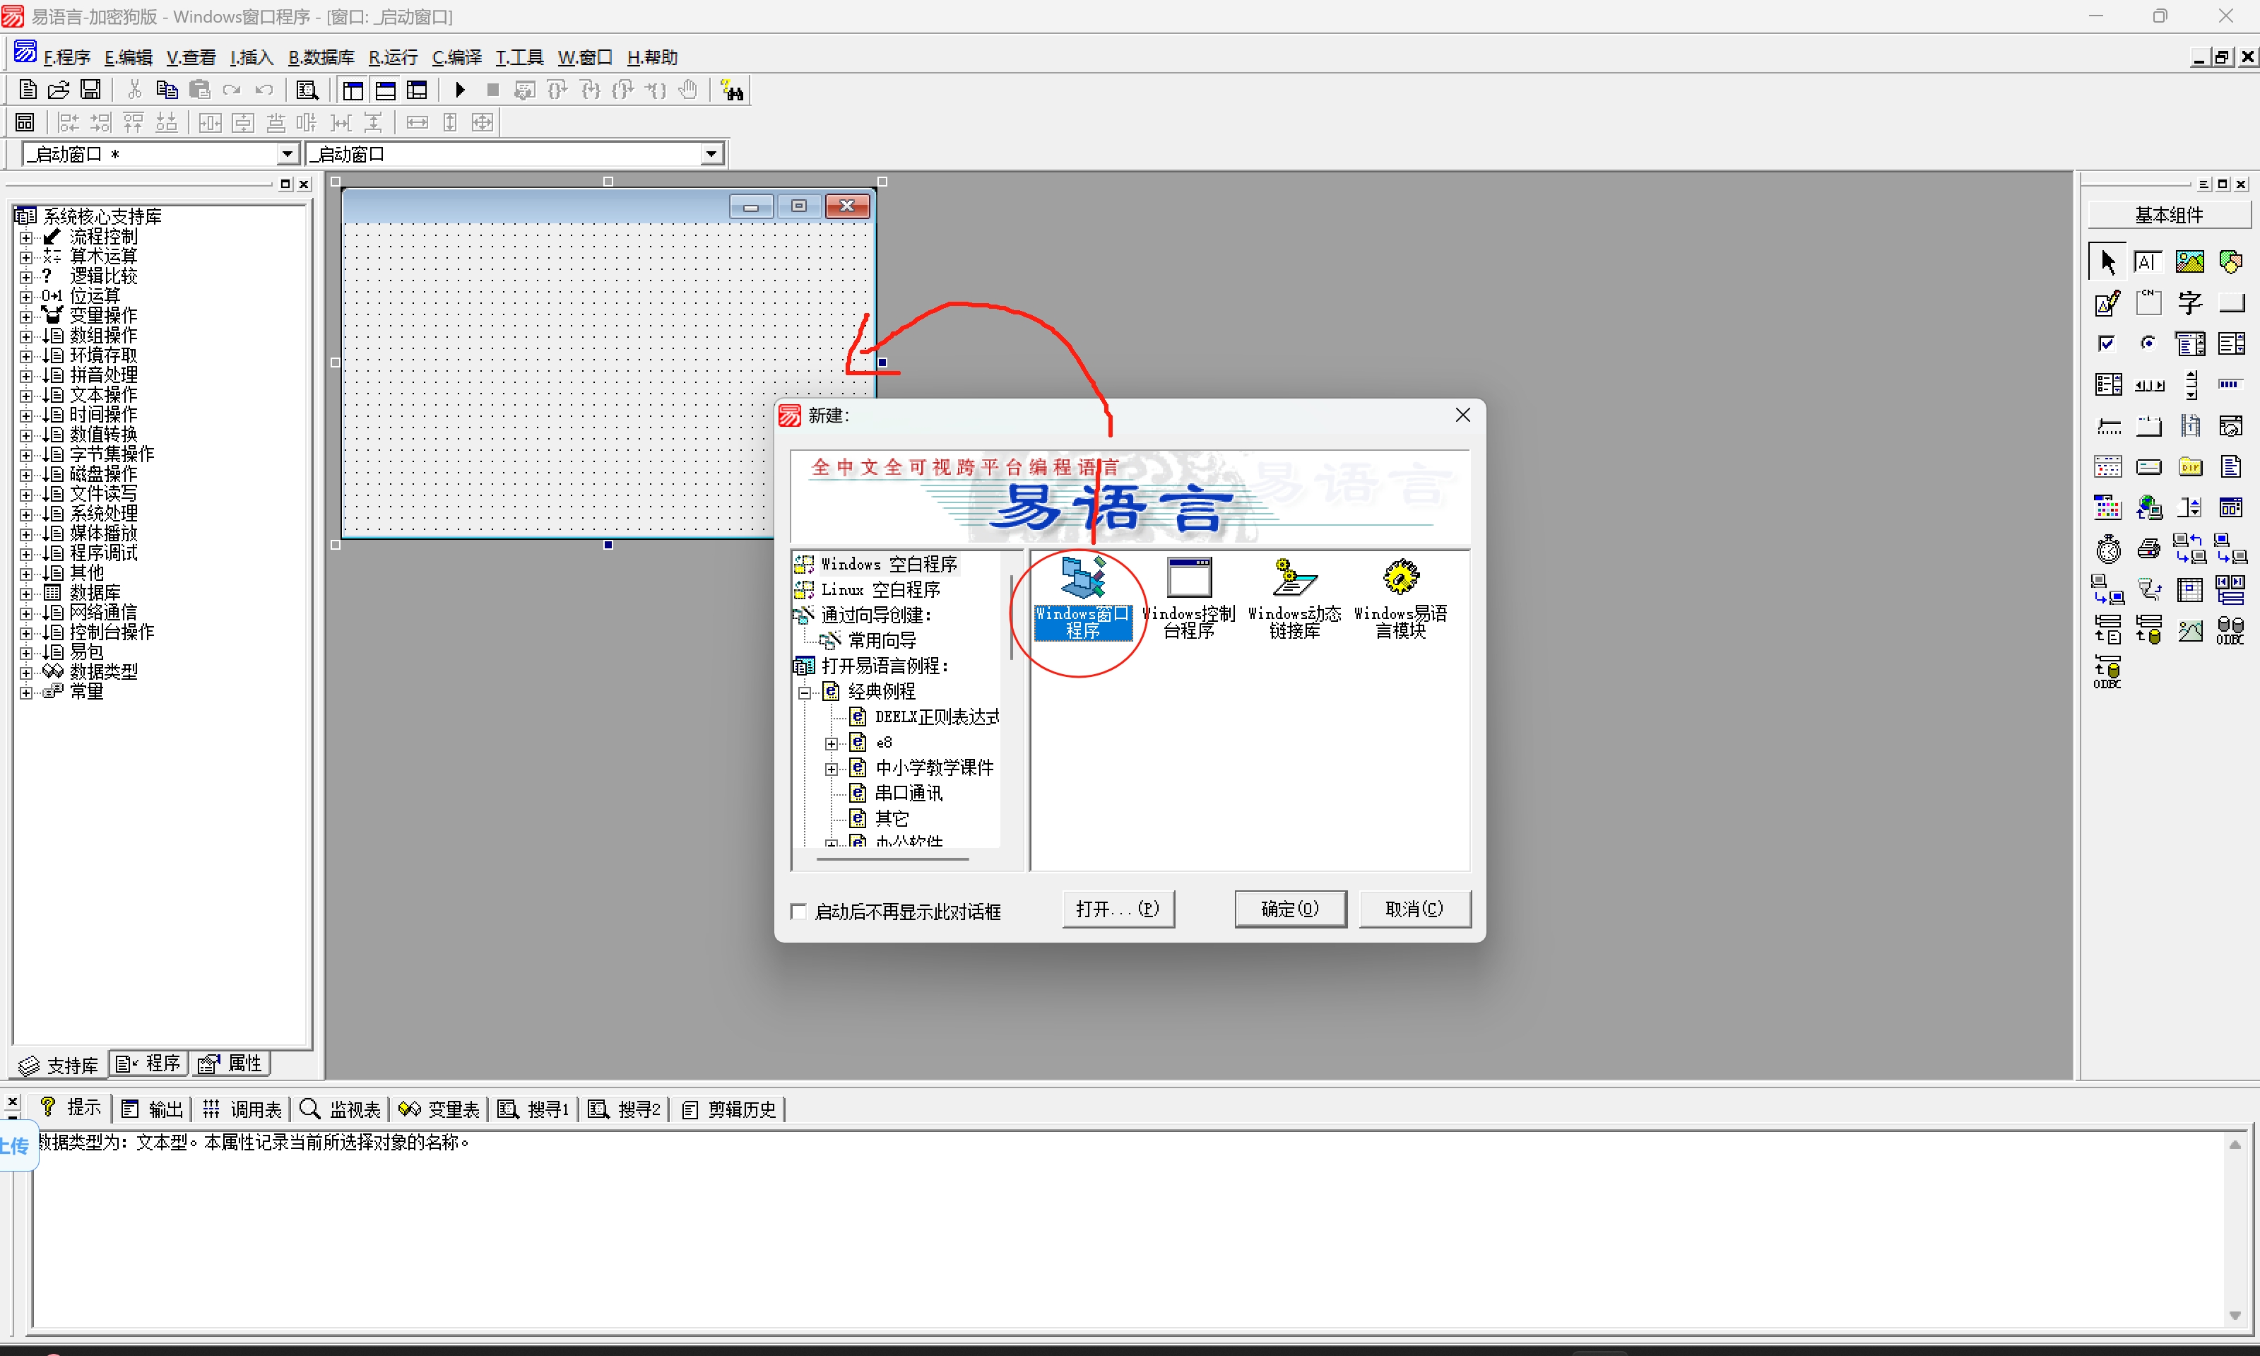The width and height of the screenshot is (2260, 1356).
Task: Click the Paste toolbar icon
Action: (x=199, y=90)
